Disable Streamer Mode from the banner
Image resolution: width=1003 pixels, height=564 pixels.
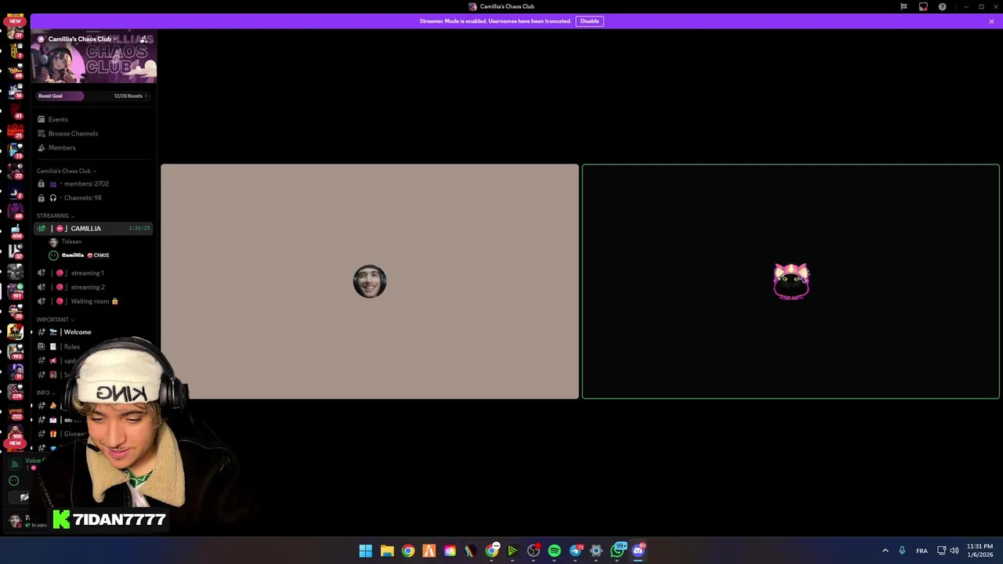(x=589, y=21)
